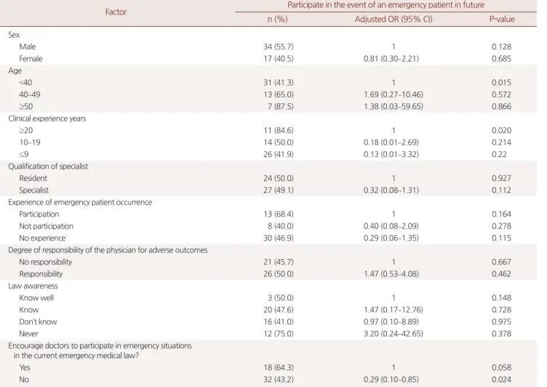Select the 'Participate in the event of an emergency patient in future' heading
The image size is (547, 387).
(386, 5)
